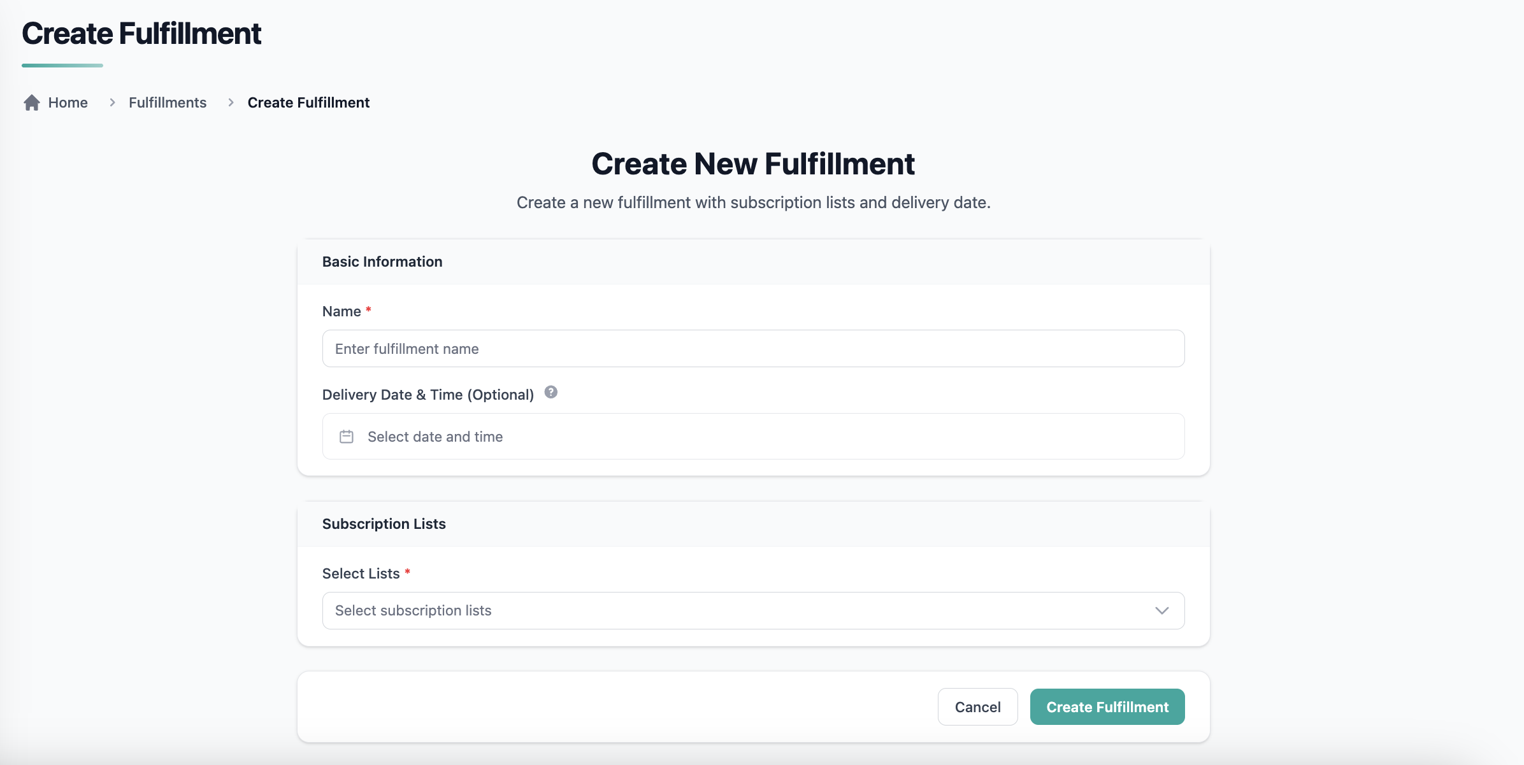Click the Name field label
The width and height of the screenshot is (1524, 765).
click(341, 312)
